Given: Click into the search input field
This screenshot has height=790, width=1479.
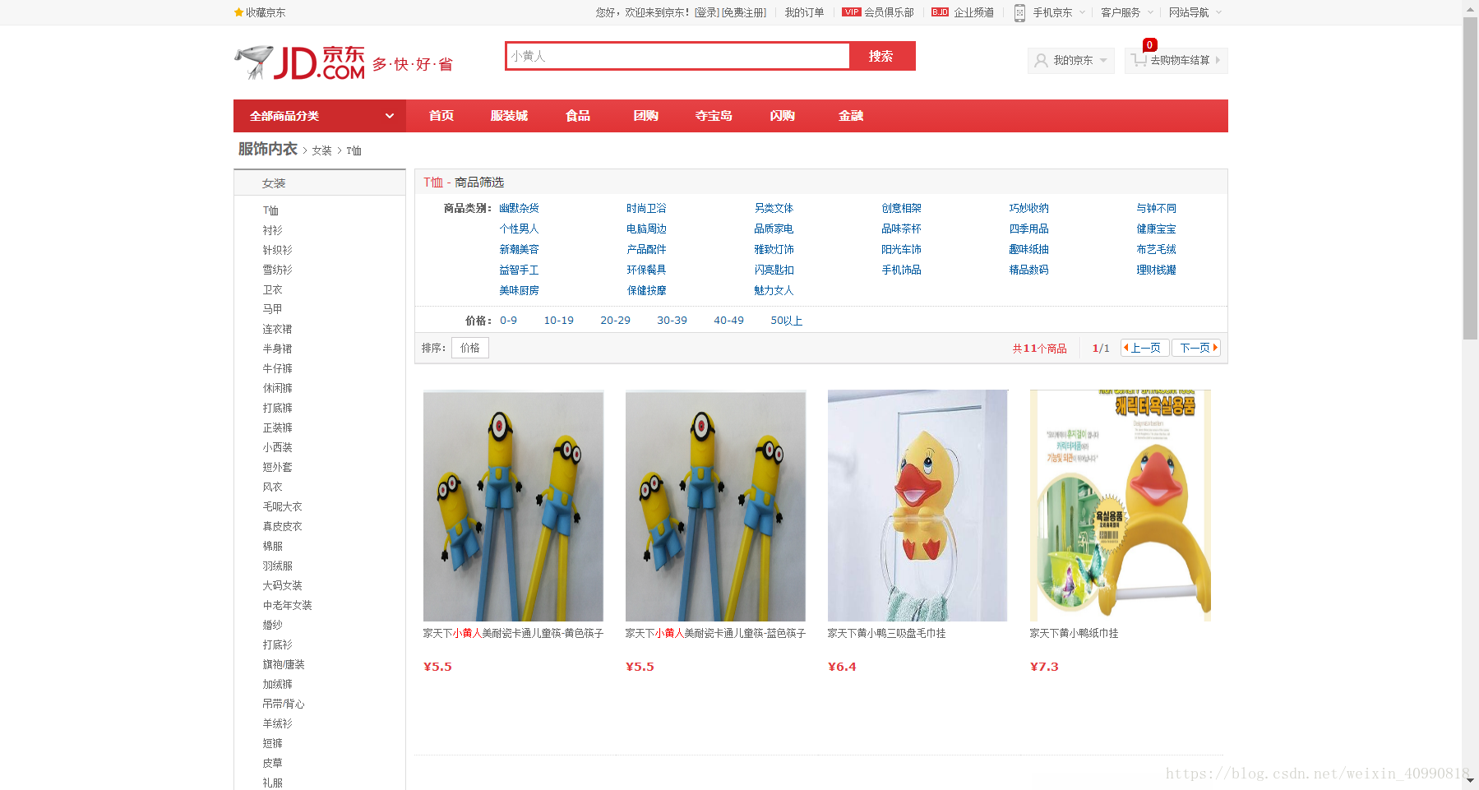Looking at the screenshot, I should [677, 56].
